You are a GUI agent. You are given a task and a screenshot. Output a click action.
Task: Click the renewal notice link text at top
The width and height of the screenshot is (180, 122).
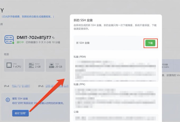click(x=28, y=17)
